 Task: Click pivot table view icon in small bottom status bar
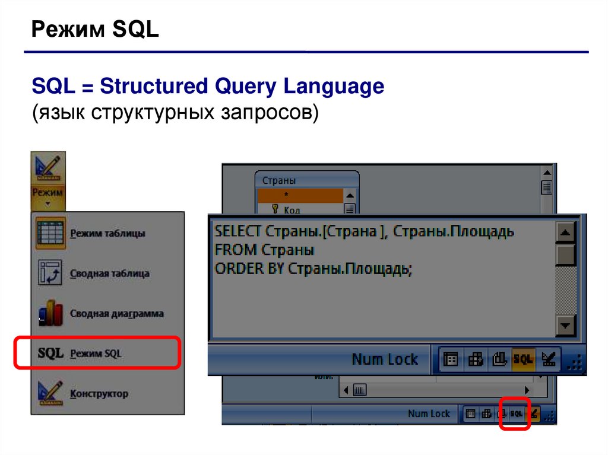click(x=486, y=414)
